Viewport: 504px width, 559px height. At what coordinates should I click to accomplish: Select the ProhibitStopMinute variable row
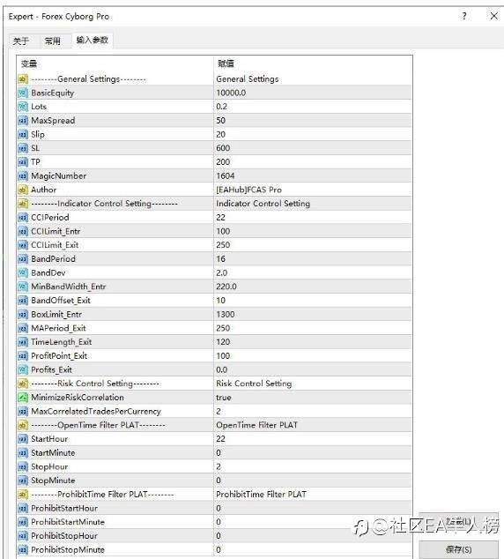[x=214, y=549]
